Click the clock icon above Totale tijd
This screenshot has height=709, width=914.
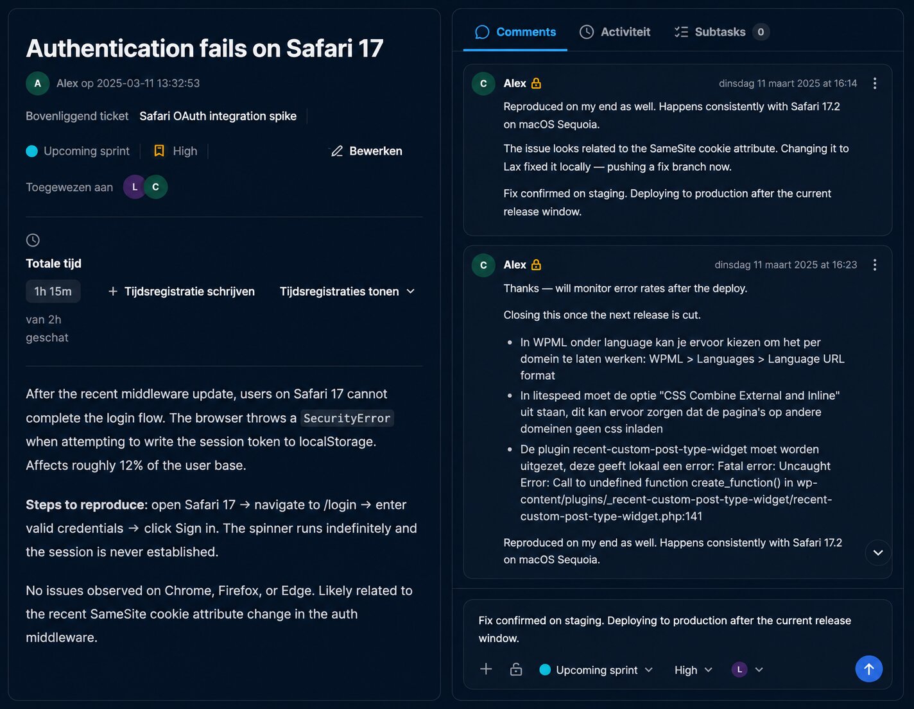pos(33,240)
